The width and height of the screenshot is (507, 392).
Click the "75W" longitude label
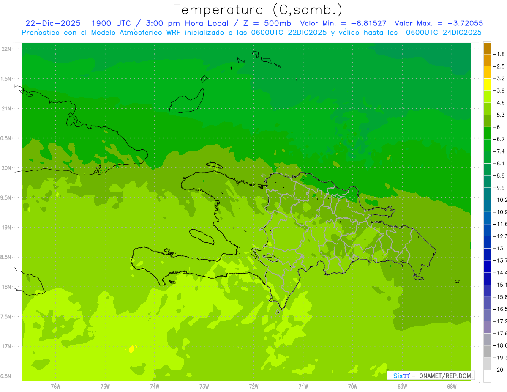[105, 387]
